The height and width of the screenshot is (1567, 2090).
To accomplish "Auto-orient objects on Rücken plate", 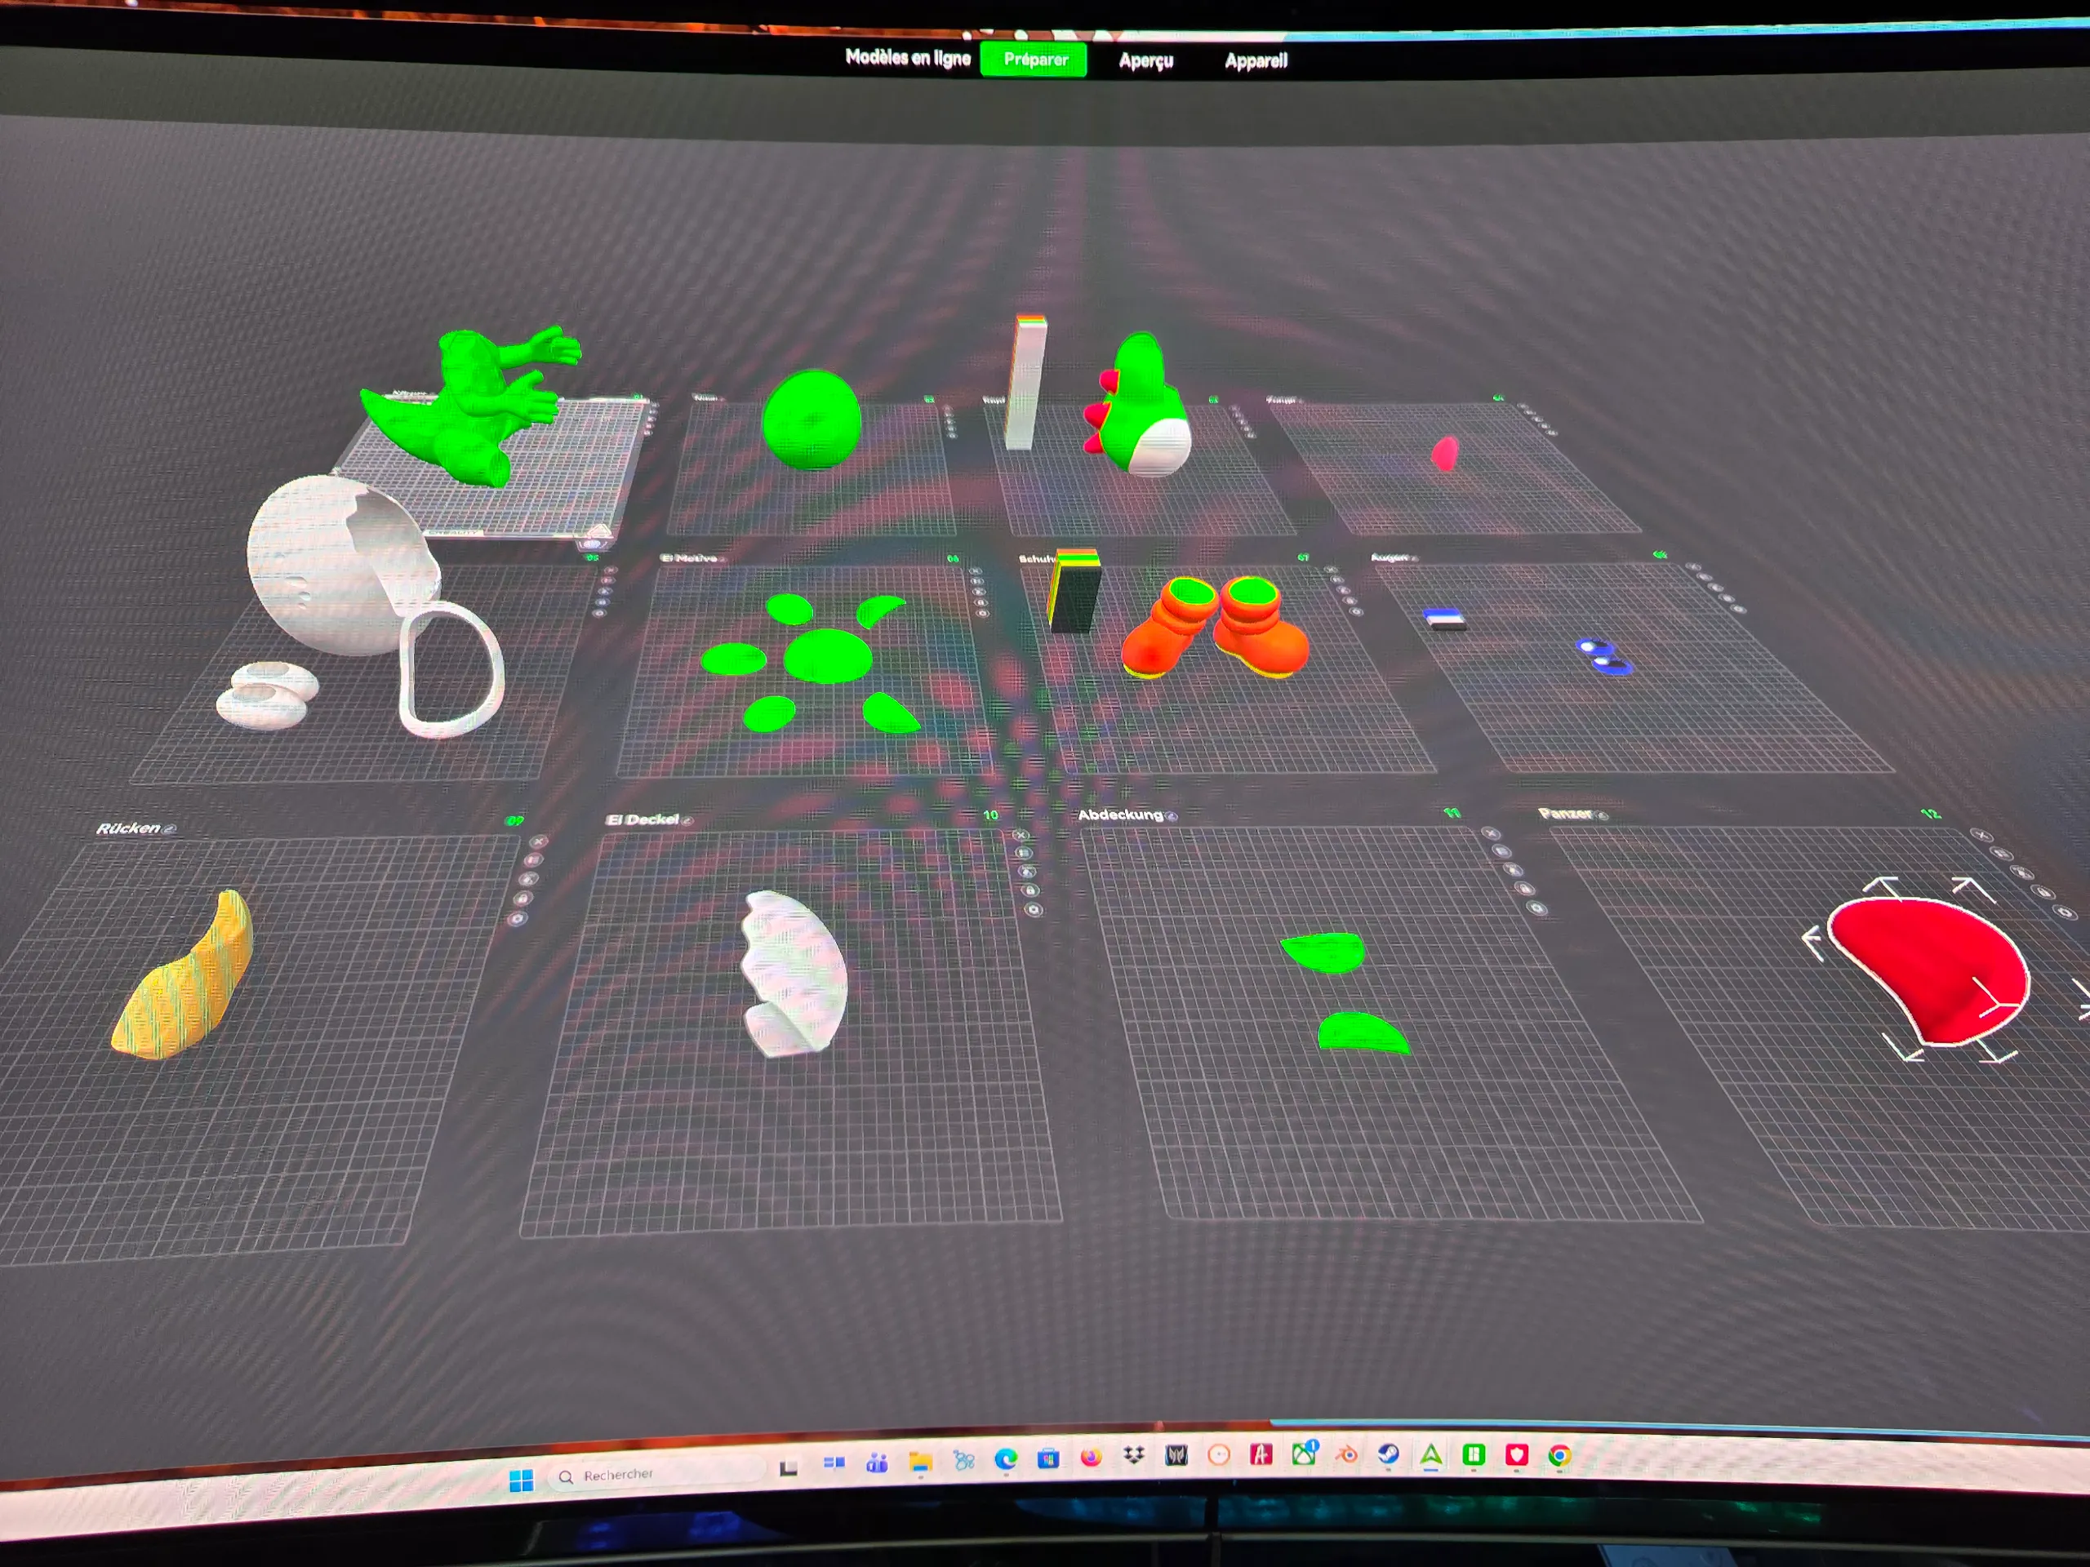I will point(533,859).
